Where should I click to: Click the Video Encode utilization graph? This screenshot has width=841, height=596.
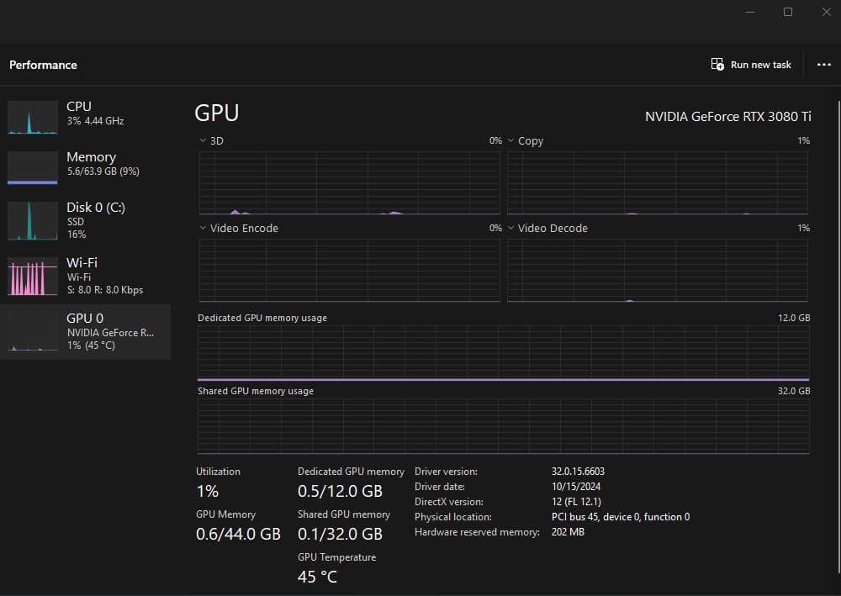(x=350, y=270)
